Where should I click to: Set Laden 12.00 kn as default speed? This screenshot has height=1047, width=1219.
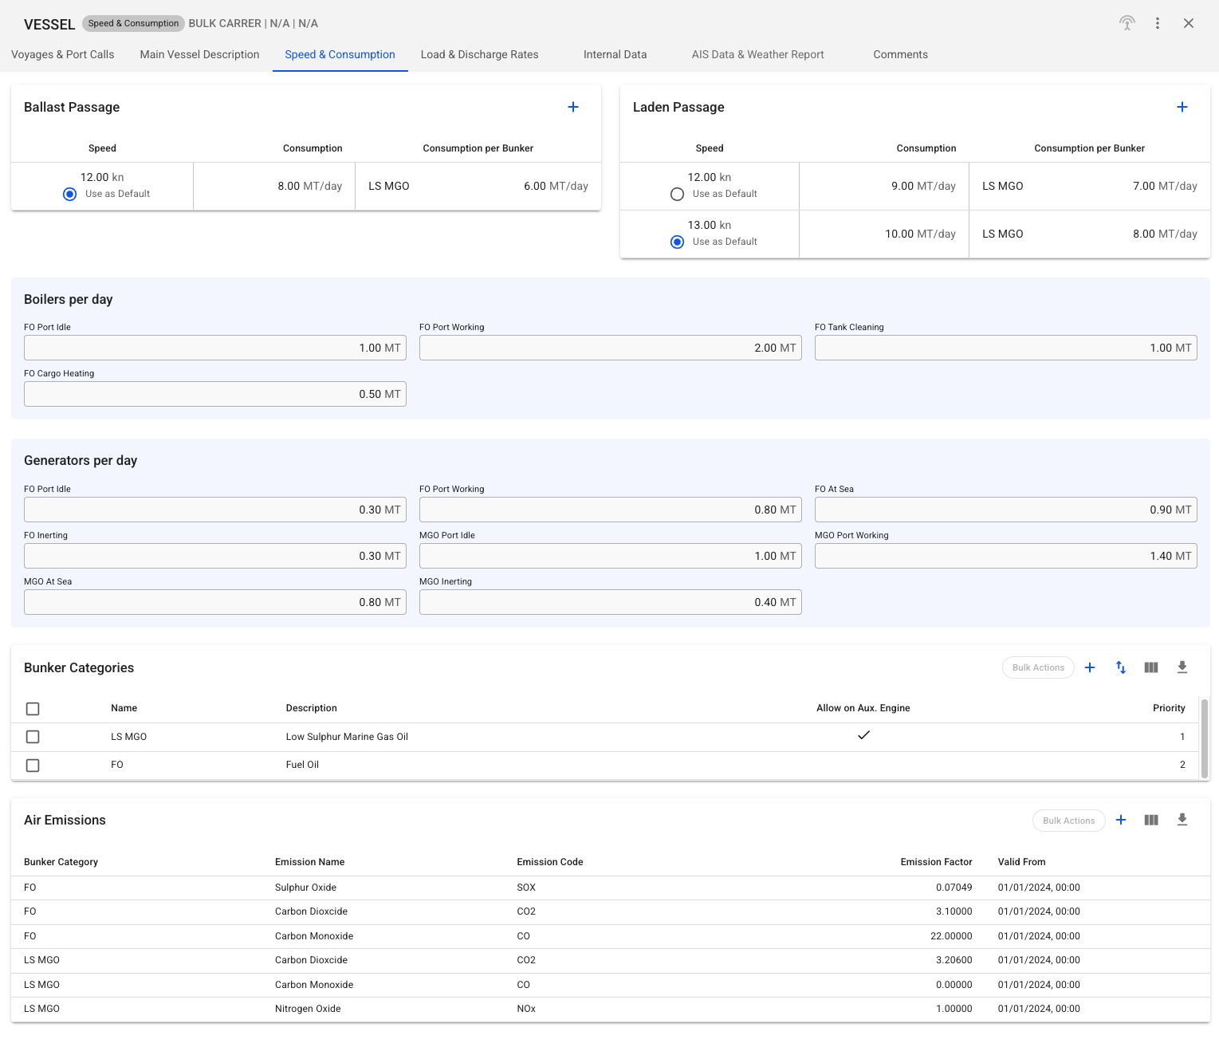point(677,194)
